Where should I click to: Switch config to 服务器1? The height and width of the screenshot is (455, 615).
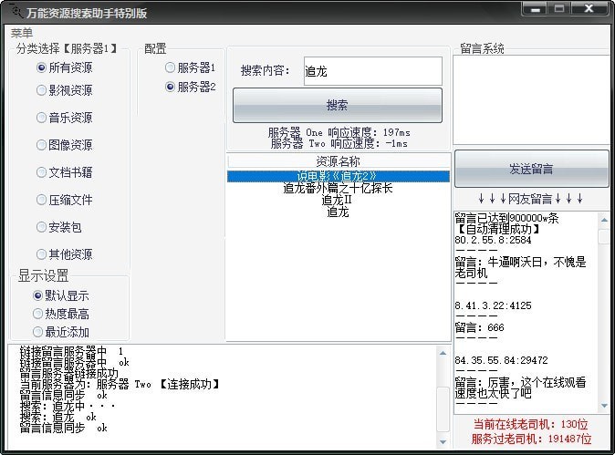pyautogui.click(x=190, y=67)
